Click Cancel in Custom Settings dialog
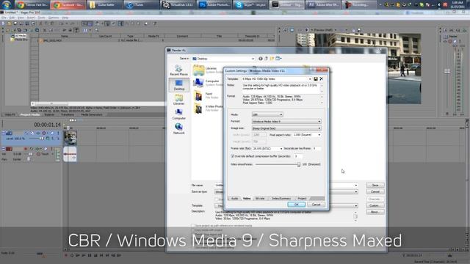The image size is (470, 264). 316,205
